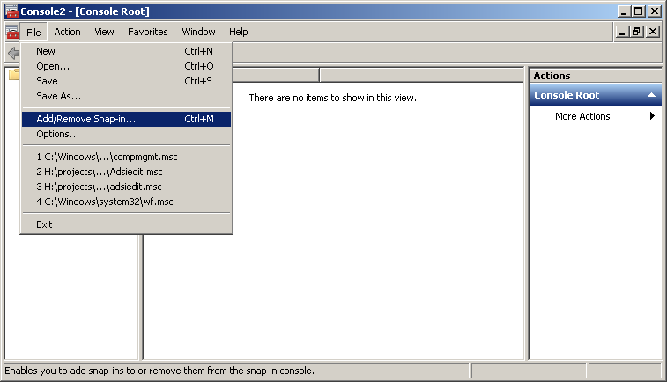
Task: Click Save As... menu entry
Action: pos(58,96)
